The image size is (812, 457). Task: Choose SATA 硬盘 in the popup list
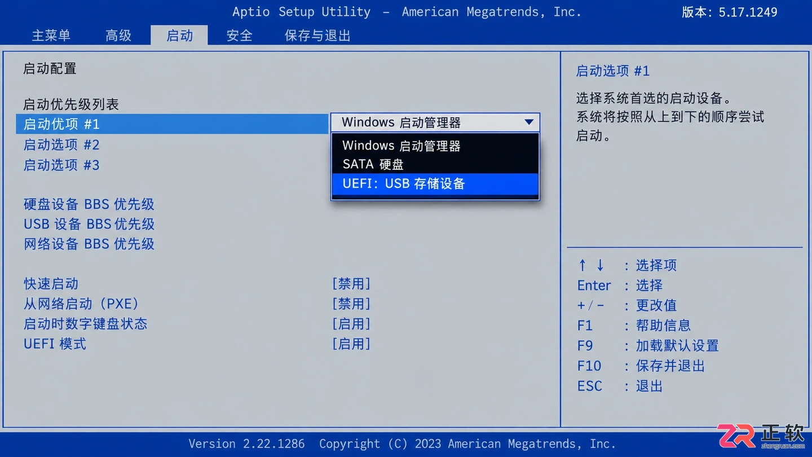[x=435, y=164]
